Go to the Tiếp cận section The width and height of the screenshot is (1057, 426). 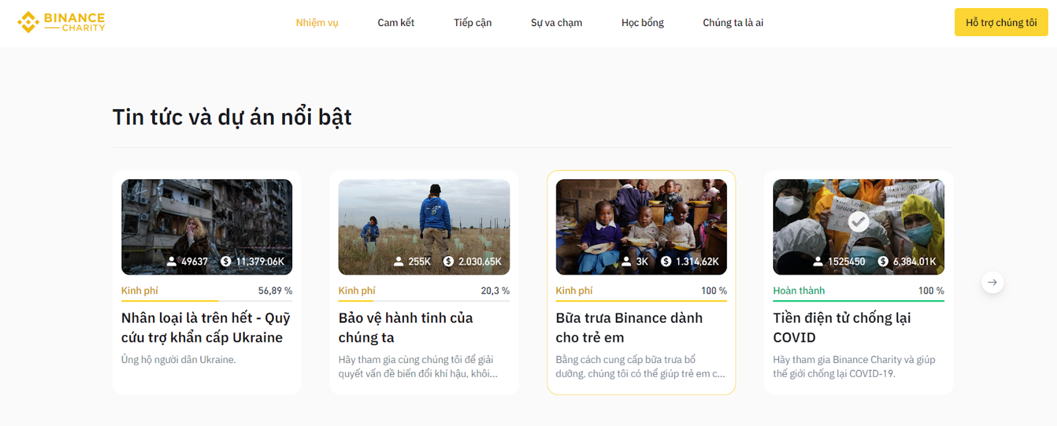point(472,23)
